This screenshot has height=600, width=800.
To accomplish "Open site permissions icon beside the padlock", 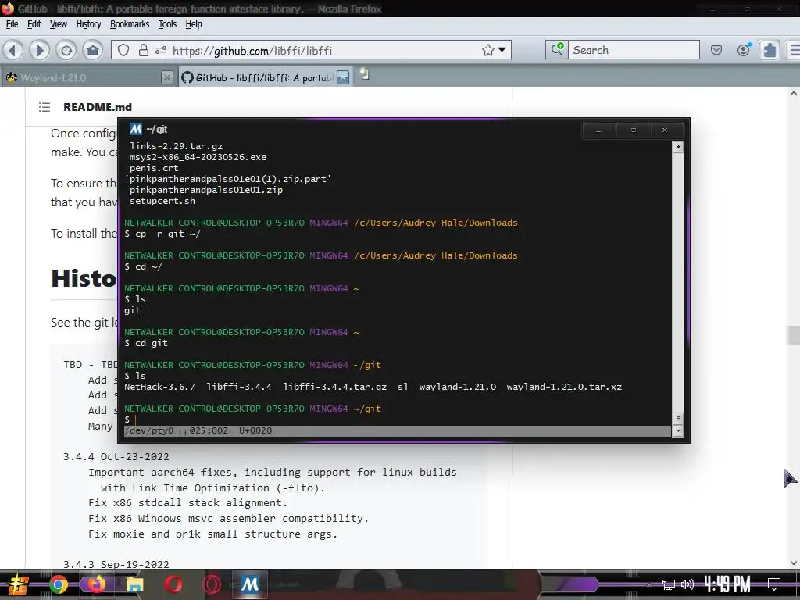I will click(161, 50).
